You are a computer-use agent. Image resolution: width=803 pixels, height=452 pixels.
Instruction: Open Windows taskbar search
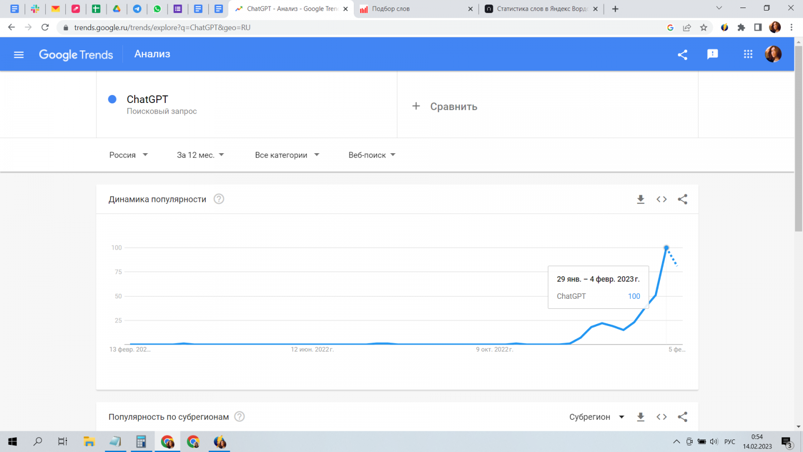pos(38,442)
